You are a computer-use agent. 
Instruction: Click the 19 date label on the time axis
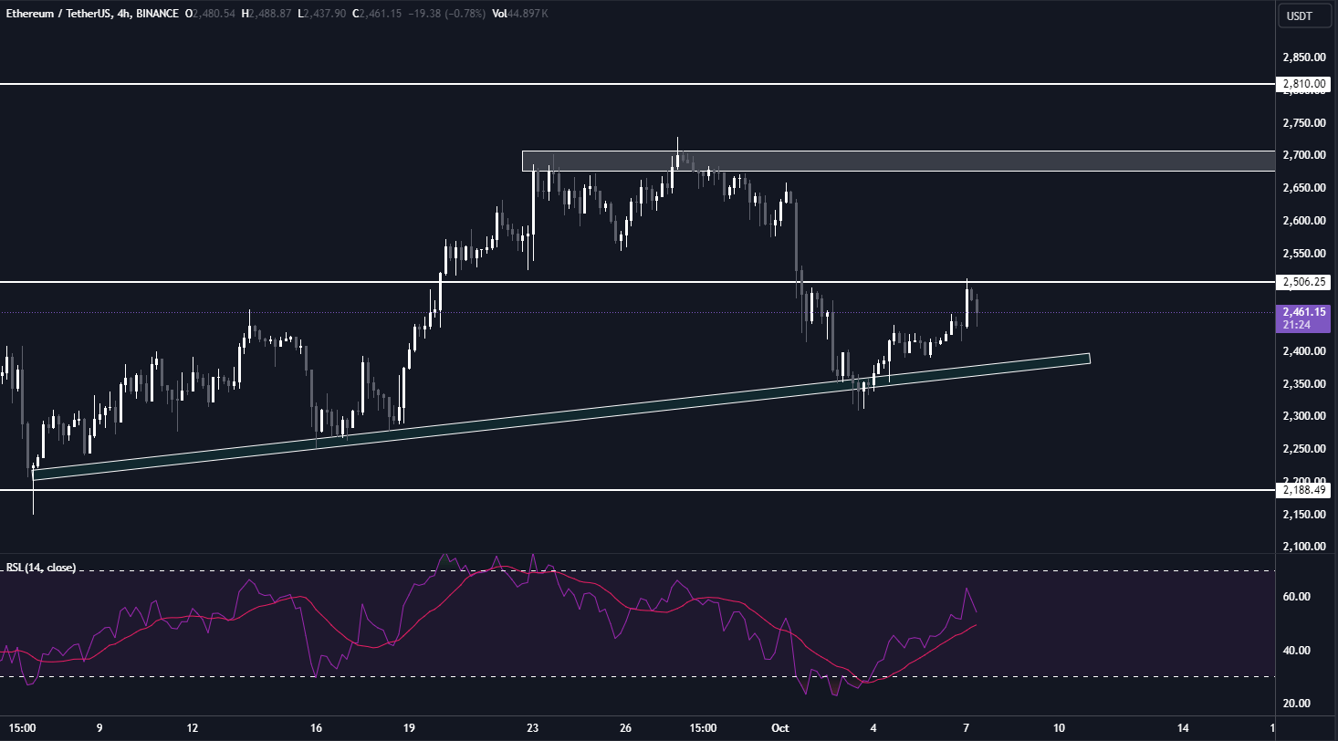pos(409,728)
